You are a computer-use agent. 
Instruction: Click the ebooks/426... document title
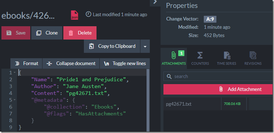pyautogui.click(x=28, y=16)
